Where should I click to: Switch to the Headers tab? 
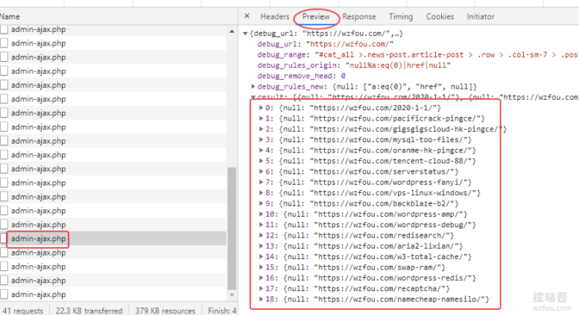(275, 16)
